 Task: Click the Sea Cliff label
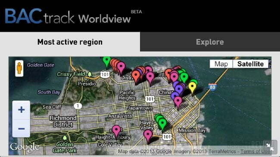point(52,107)
